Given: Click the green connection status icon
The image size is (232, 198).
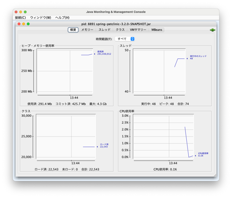Looking at the screenshot, I should [x=212, y=30].
